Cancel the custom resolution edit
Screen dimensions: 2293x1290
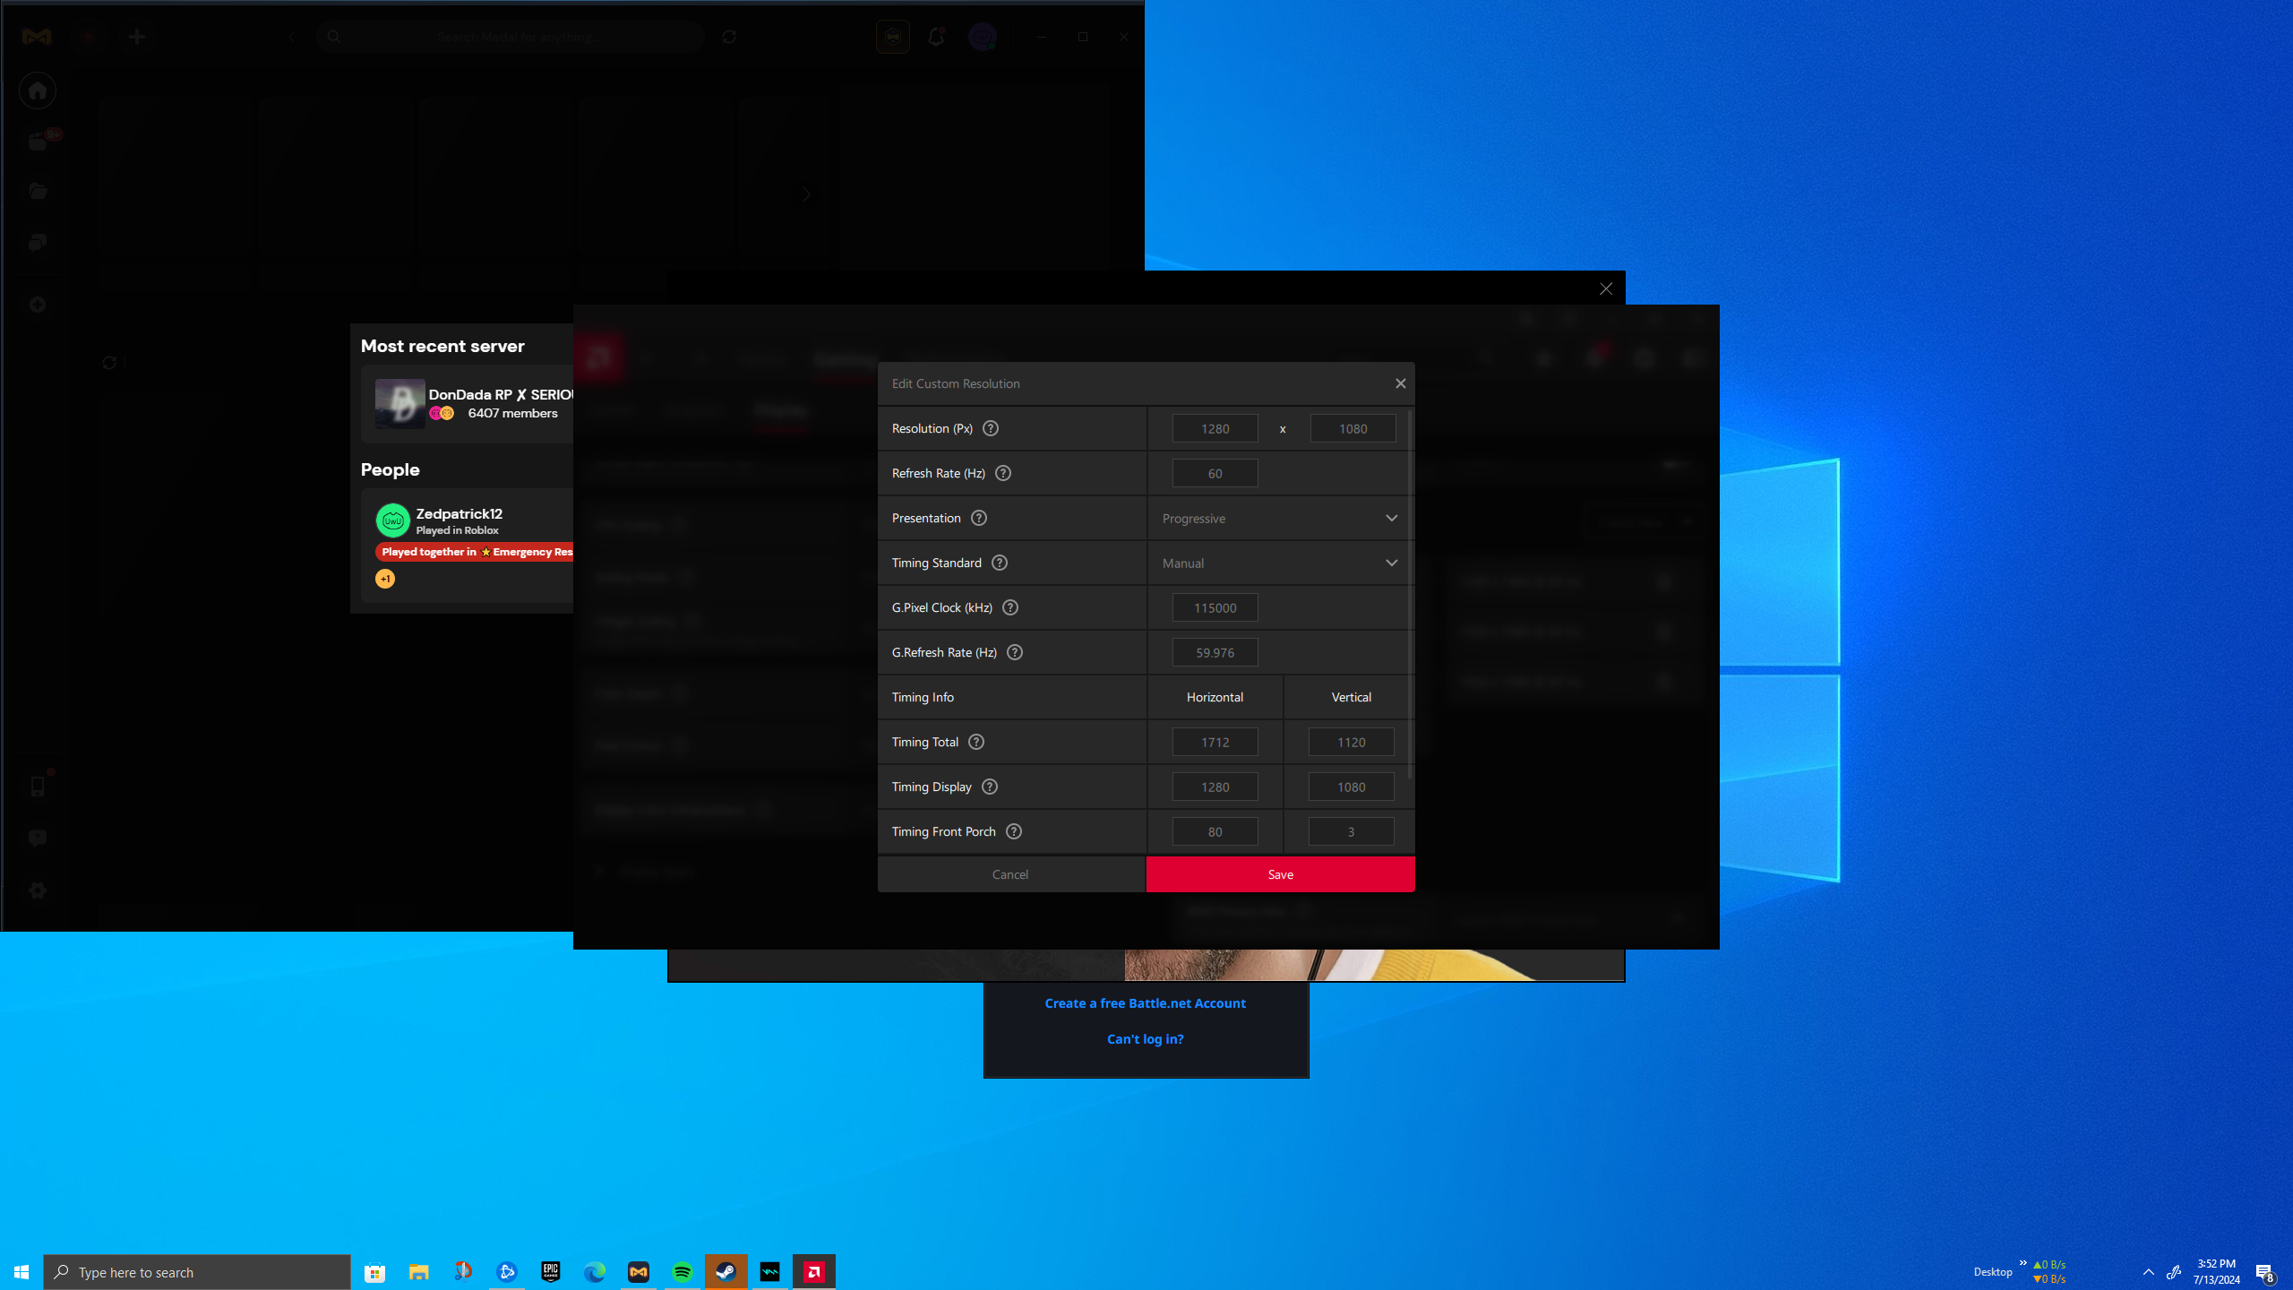point(1010,874)
